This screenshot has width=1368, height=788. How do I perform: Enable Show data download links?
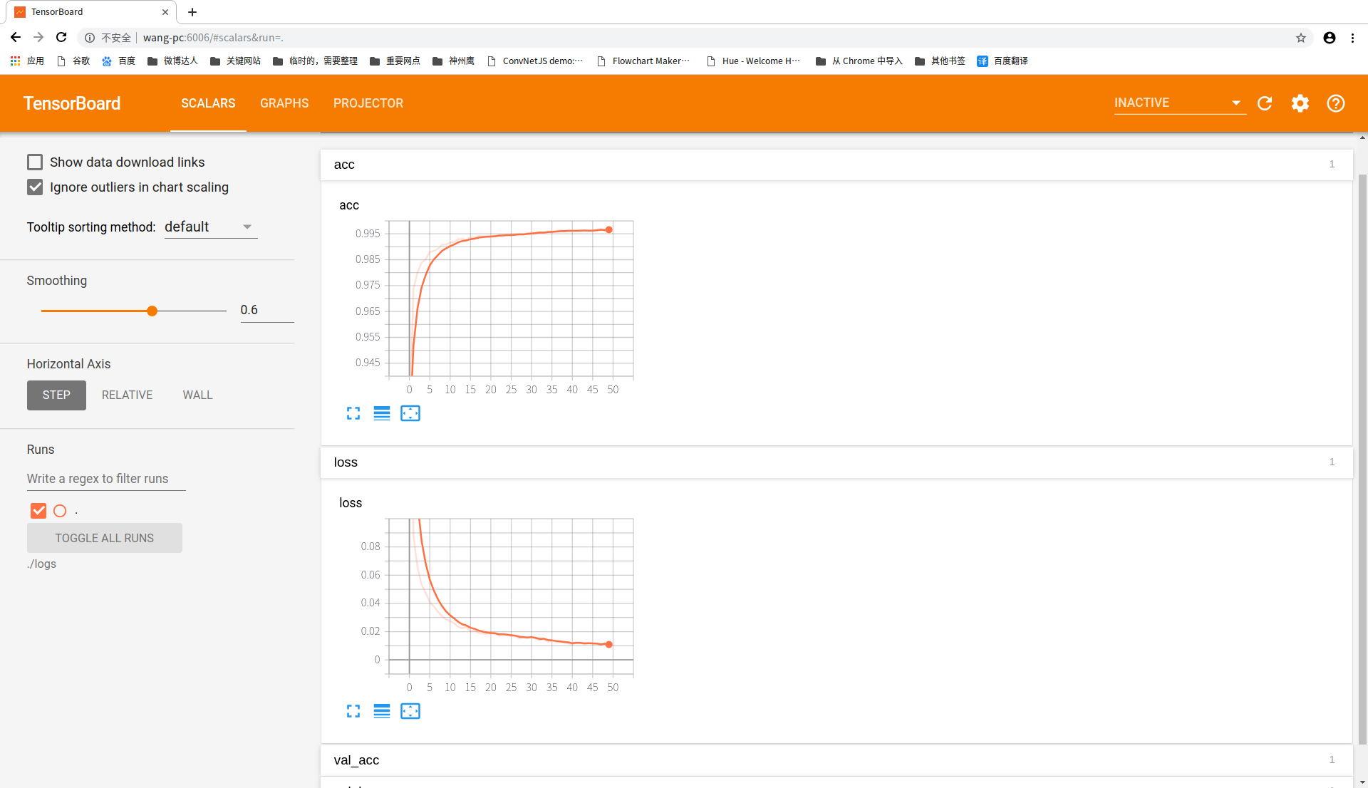34,162
